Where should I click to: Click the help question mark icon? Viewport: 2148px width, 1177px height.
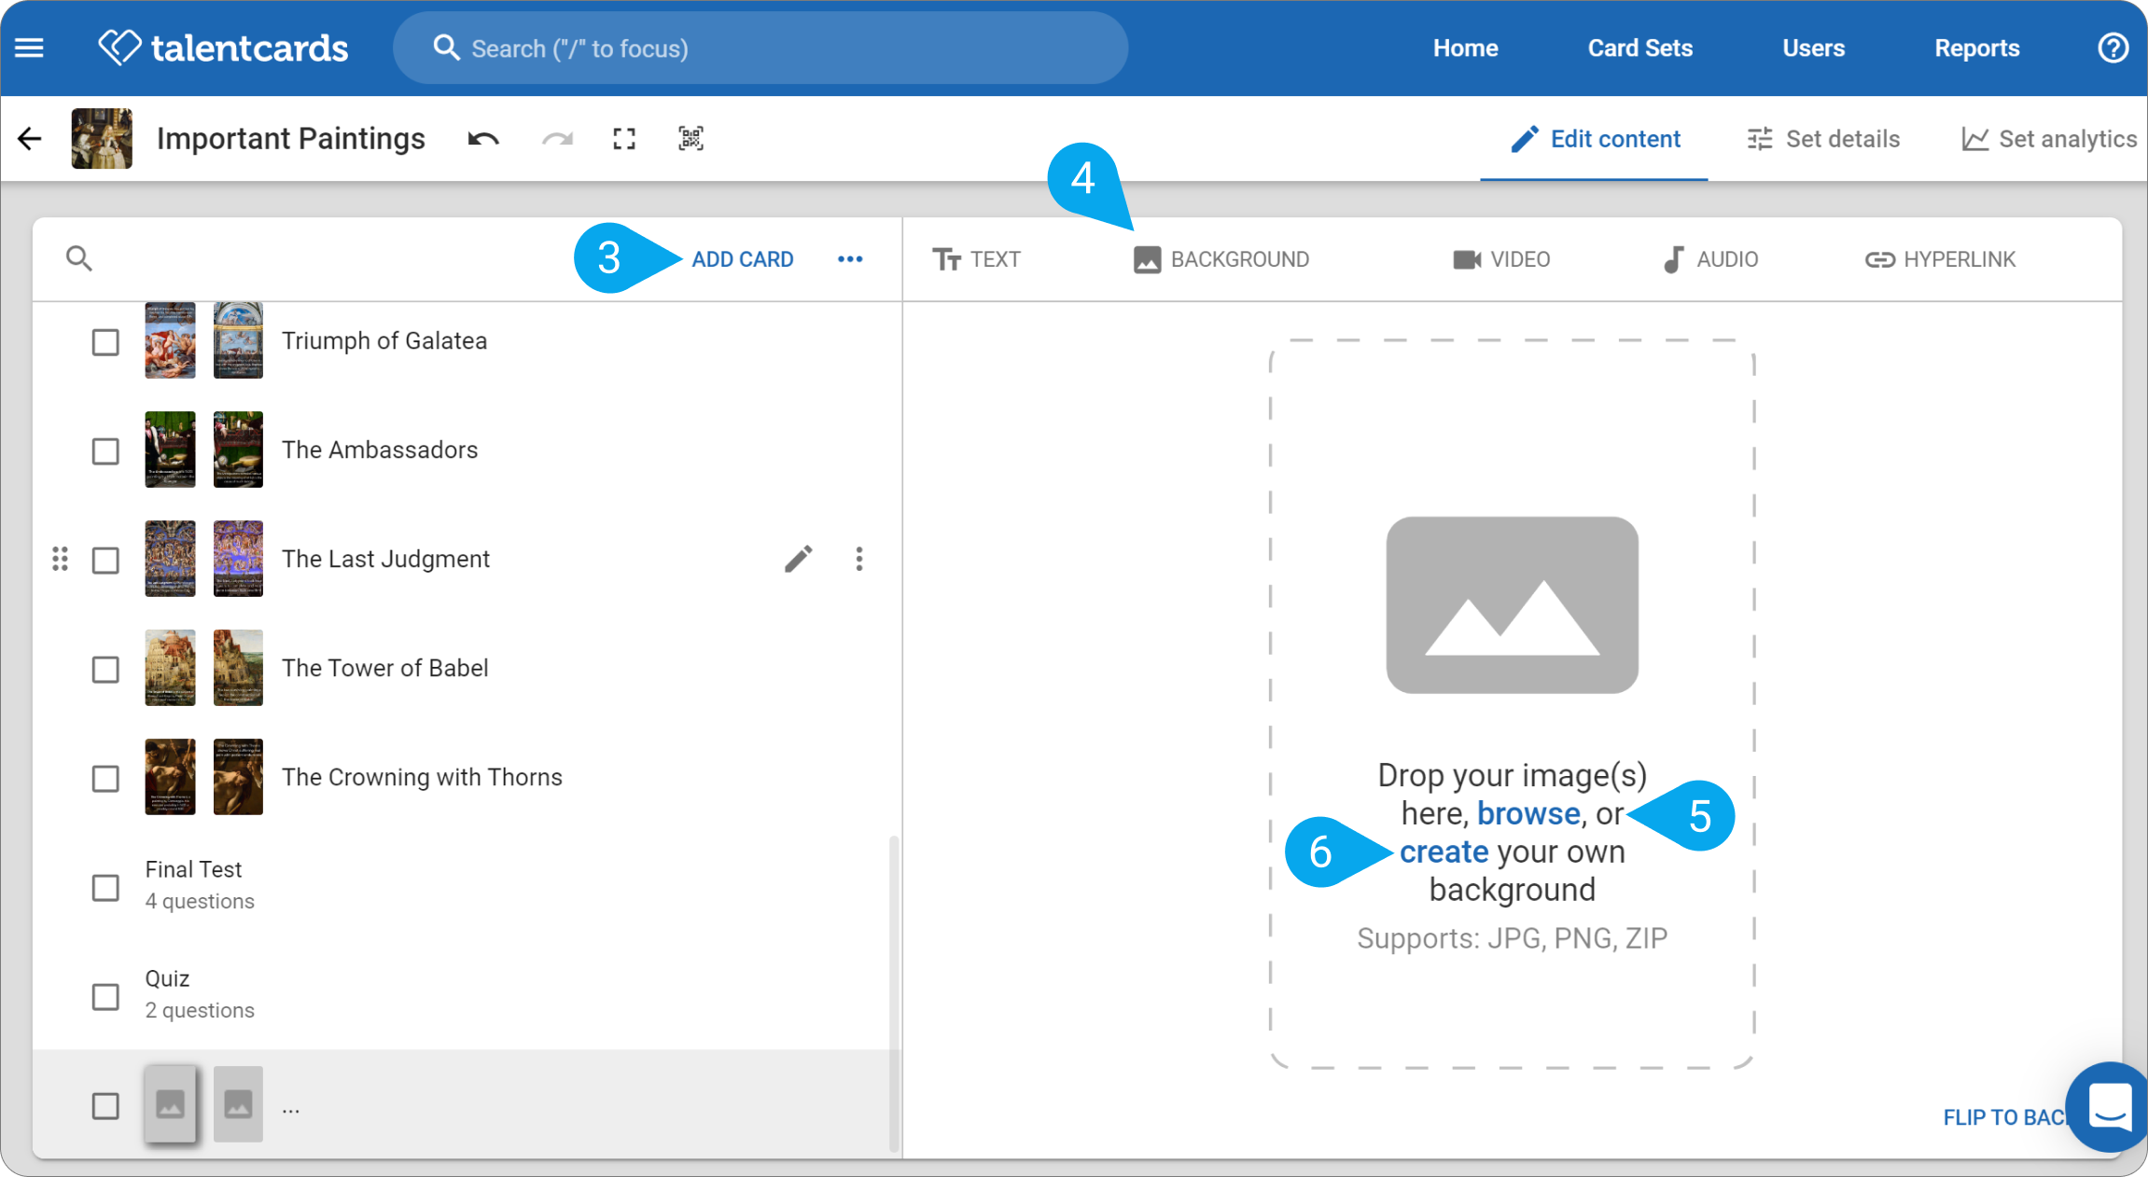pyautogui.click(x=2113, y=48)
